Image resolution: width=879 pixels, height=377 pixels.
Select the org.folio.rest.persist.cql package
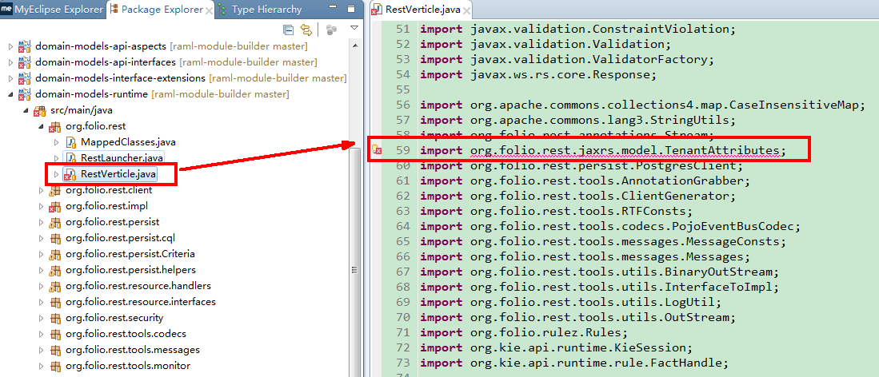(122, 238)
